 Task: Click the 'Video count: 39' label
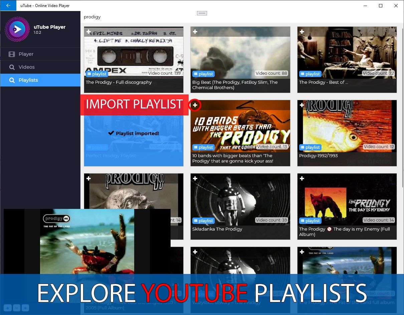(x=271, y=220)
